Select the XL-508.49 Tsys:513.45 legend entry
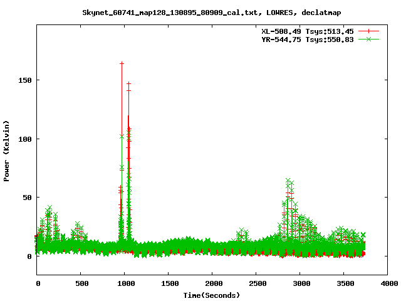The image size is (401, 301). (308, 31)
